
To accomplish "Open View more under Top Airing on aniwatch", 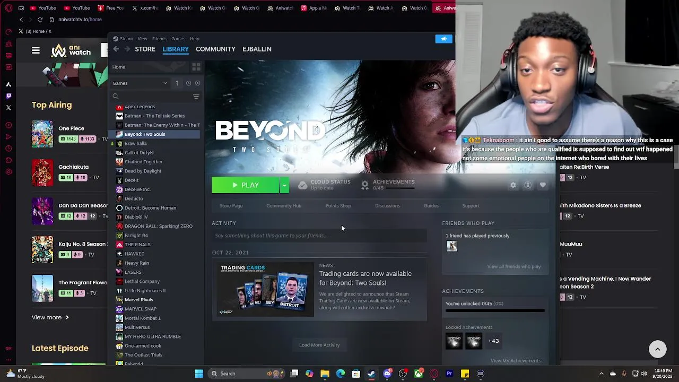I will tap(50, 317).
